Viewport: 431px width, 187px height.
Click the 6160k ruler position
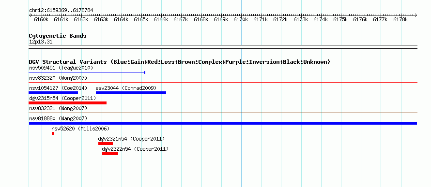42,19
